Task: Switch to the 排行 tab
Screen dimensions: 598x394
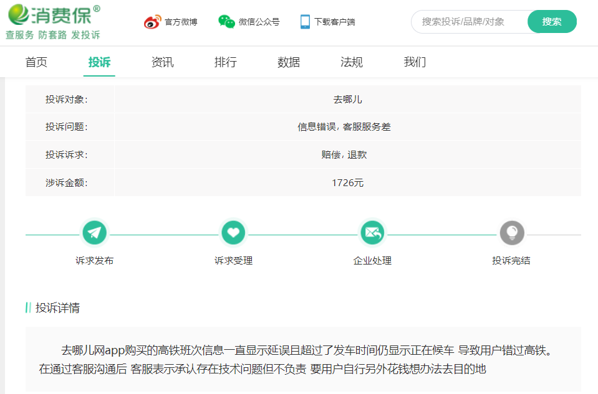Action: coord(225,62)
